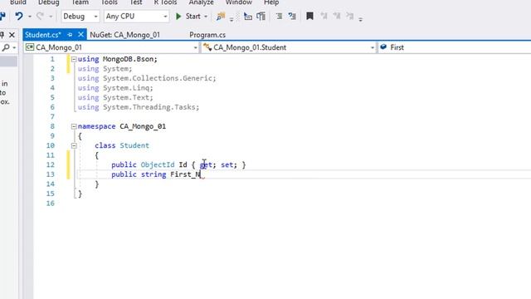This screenshot has height=299, width=531.
Task: Open the R Tools menu
Action: coord(165,2)
